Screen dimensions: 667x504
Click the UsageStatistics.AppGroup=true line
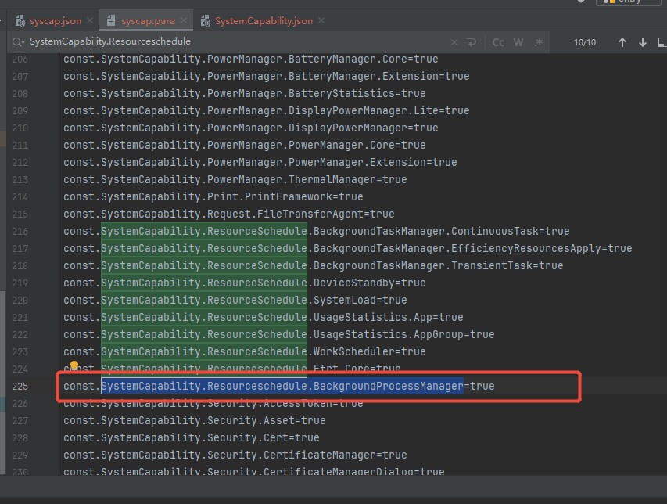pos(279,335)
